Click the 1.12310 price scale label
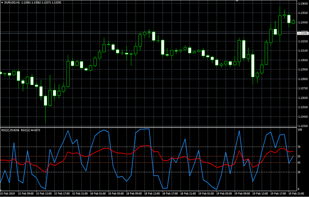The image size is (309, 197). pyautogui.click(x=303, y=126)
